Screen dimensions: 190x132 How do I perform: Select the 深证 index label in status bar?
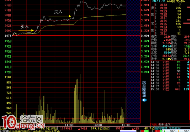point(54,128)
